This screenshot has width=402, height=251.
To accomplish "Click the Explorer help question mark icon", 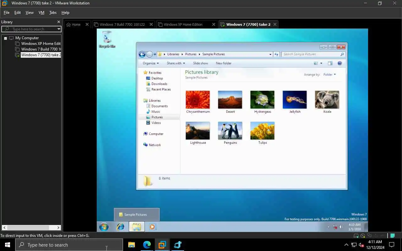I will click(340, 63).
